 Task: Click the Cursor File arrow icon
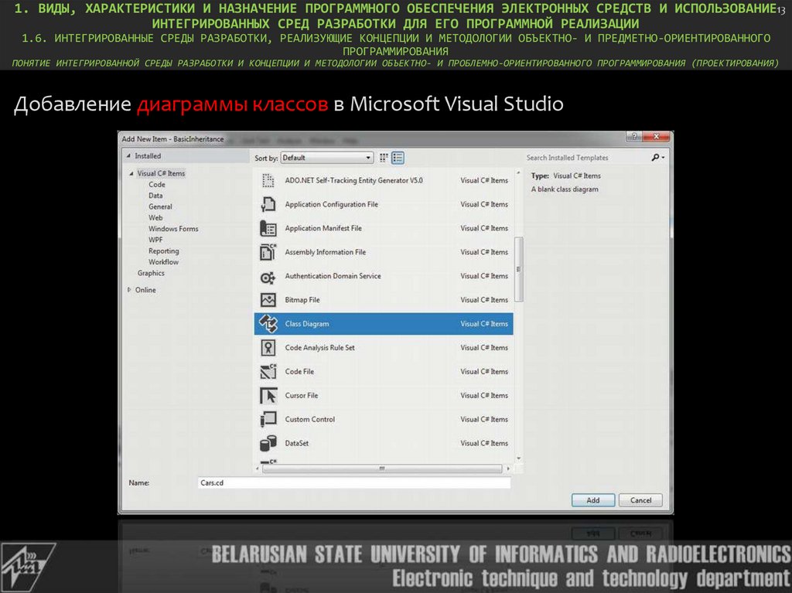click(x=268, y=396)
